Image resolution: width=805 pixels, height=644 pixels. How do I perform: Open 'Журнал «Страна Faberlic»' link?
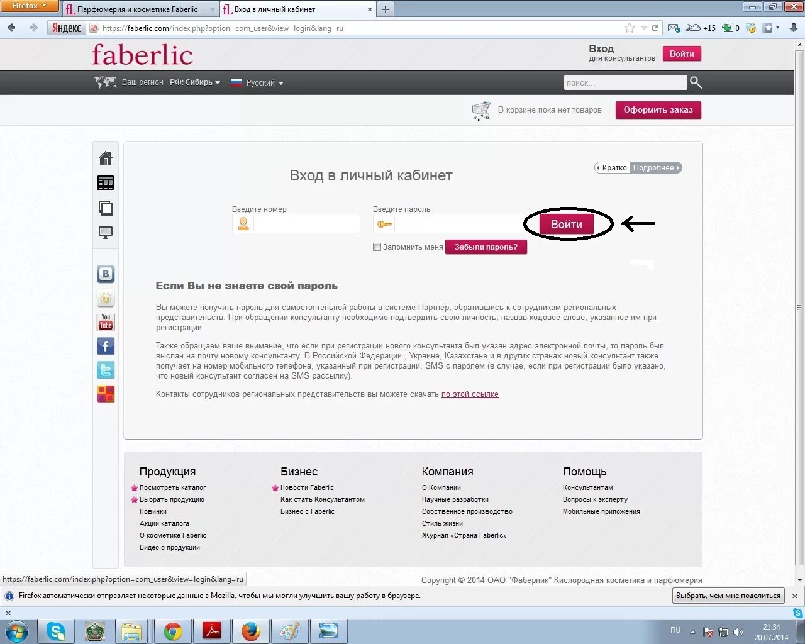point(464,535)
